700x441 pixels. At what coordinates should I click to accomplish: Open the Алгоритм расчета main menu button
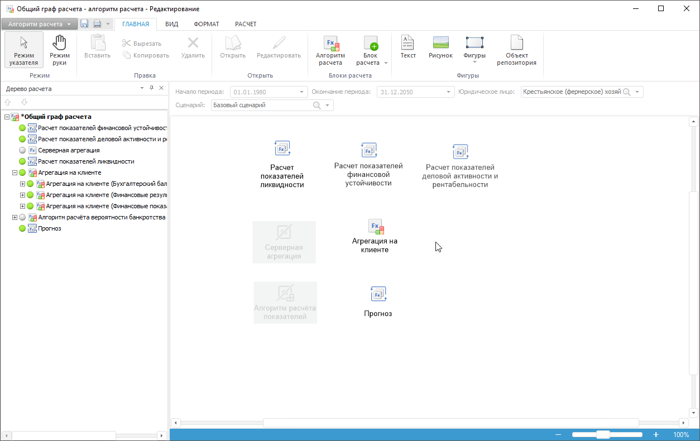(x=39, y=24)
